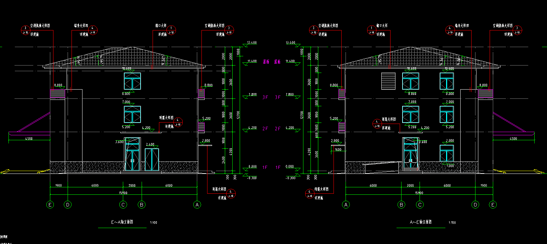547x244 pixels.
Task: Select axis bubble D under the A~E elevation
Action: pyautogui.click(x=475, y=204)
